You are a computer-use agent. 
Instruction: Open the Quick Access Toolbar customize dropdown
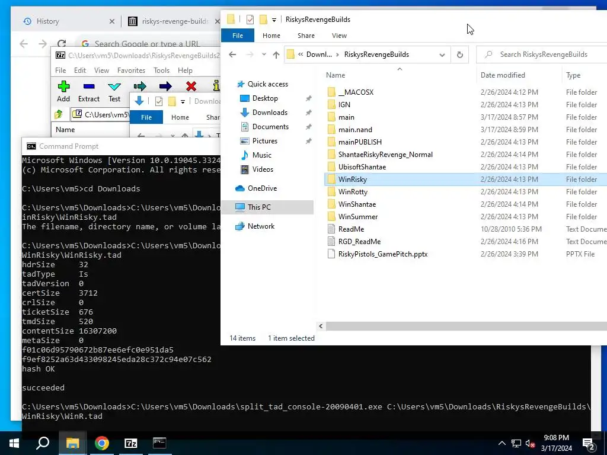(x=274, y=20)
